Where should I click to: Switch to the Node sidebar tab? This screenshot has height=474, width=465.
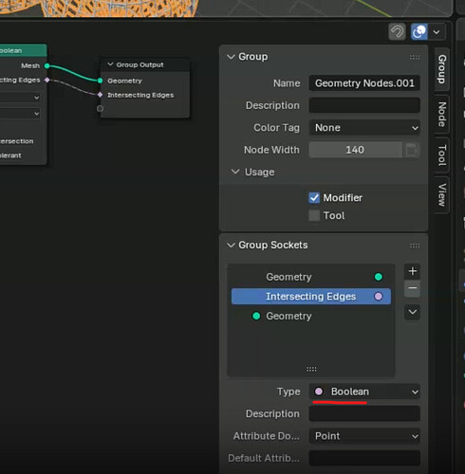point(442,114)
